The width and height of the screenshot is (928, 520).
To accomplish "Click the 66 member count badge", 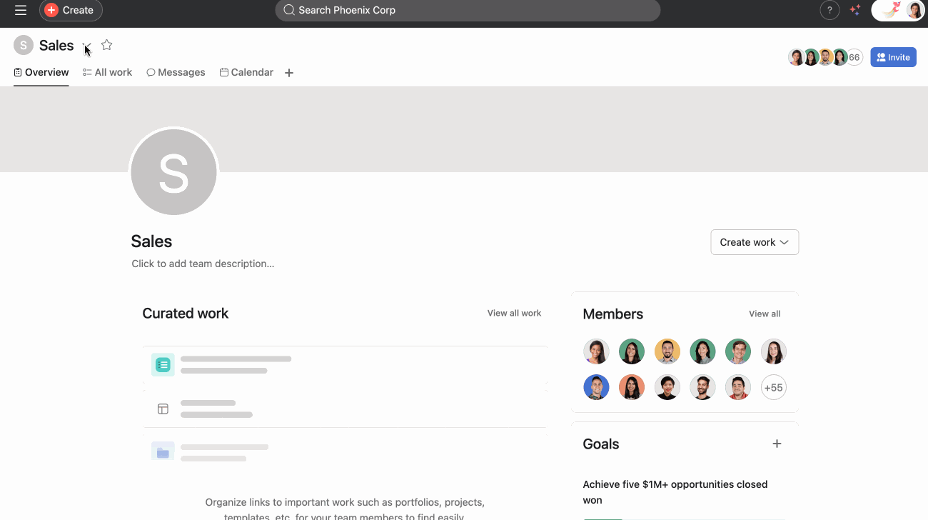I will (x=854, y=57).
